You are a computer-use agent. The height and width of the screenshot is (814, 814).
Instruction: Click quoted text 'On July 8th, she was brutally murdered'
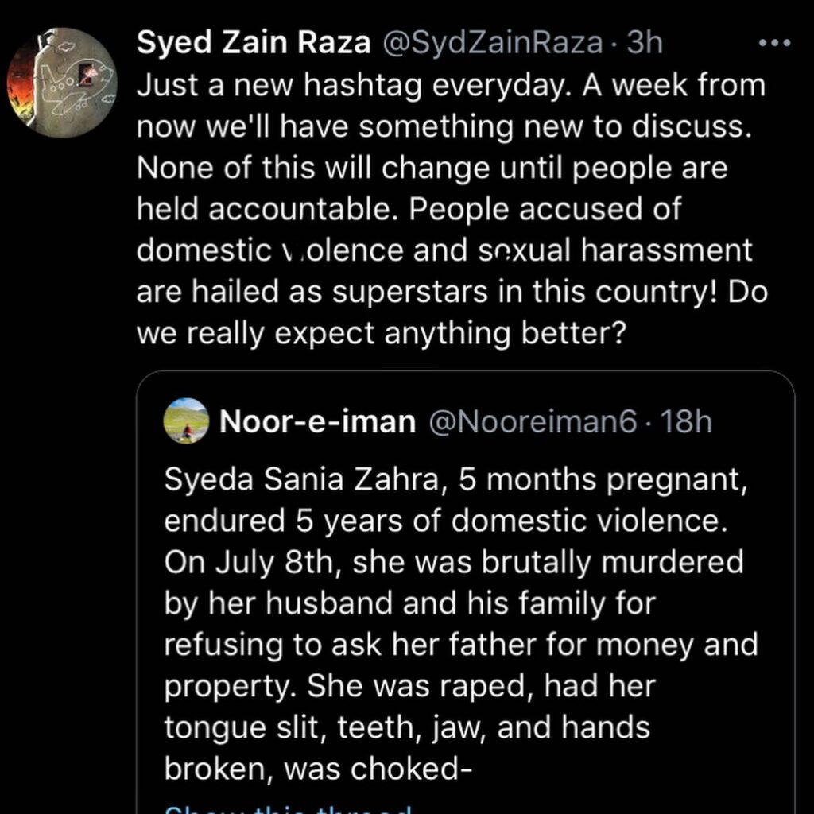point(454,562)
